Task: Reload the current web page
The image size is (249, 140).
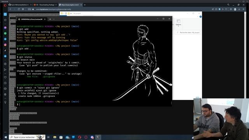Action: coord(19,9)
